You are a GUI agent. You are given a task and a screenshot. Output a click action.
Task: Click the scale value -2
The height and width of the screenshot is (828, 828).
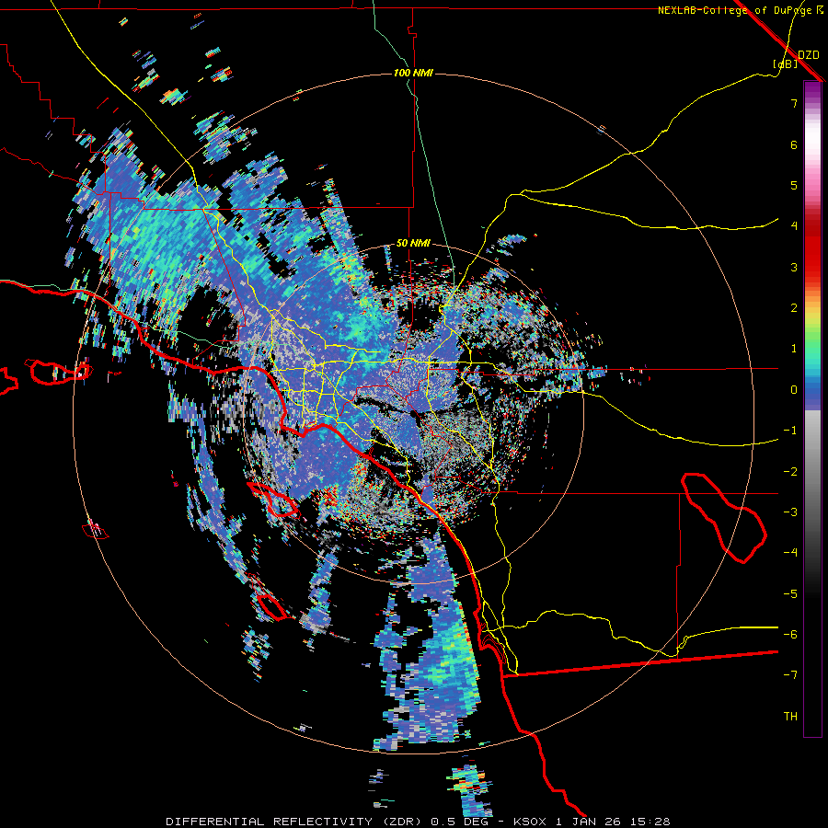click(x=790, y=472)
